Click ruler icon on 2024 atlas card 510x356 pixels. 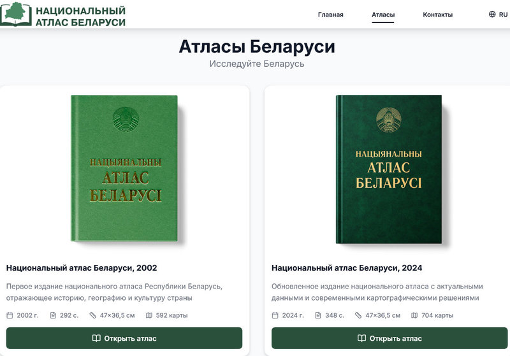click(358, 315)
